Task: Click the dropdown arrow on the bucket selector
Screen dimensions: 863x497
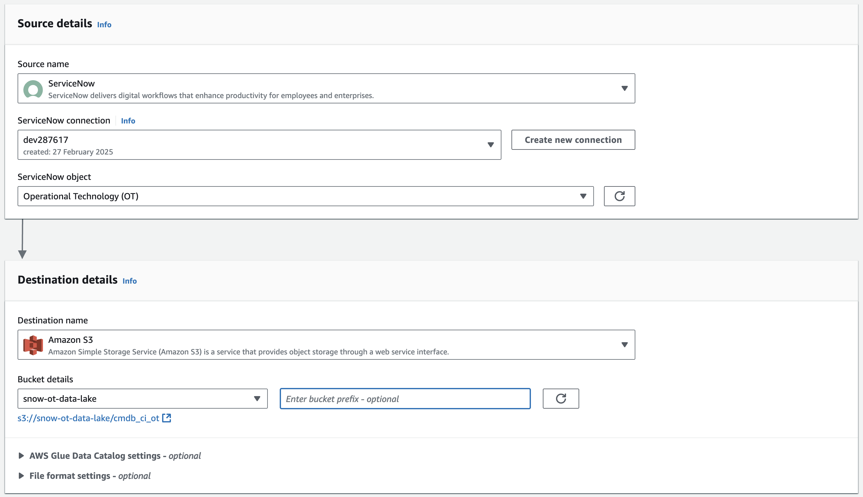Action: (x=257, y=398)
